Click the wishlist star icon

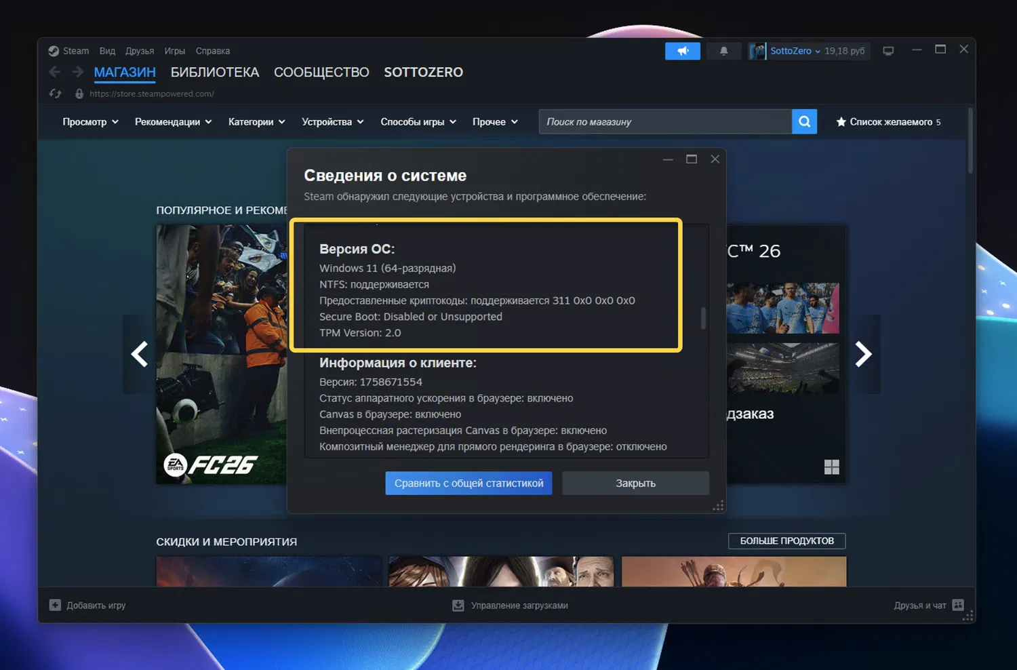coord(841,122)
